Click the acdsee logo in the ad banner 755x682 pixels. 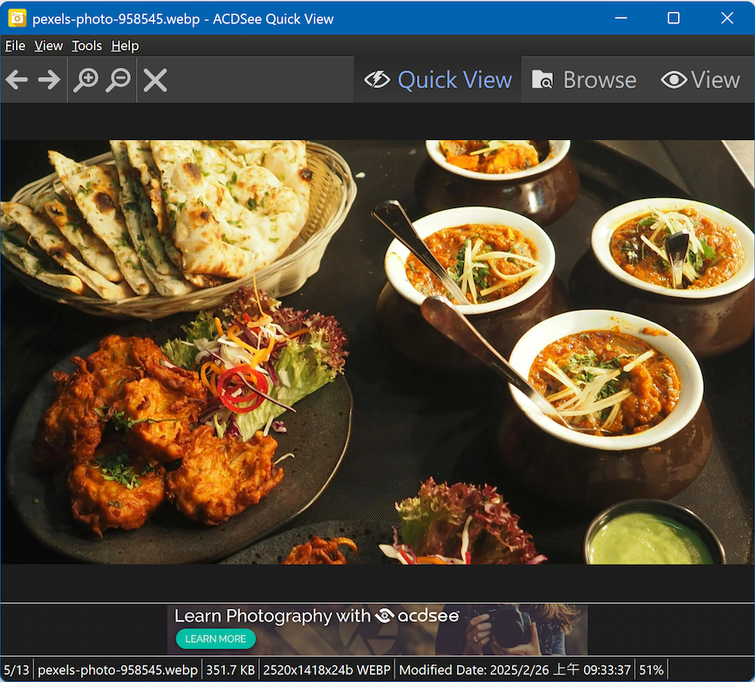[x=418, y=616]
